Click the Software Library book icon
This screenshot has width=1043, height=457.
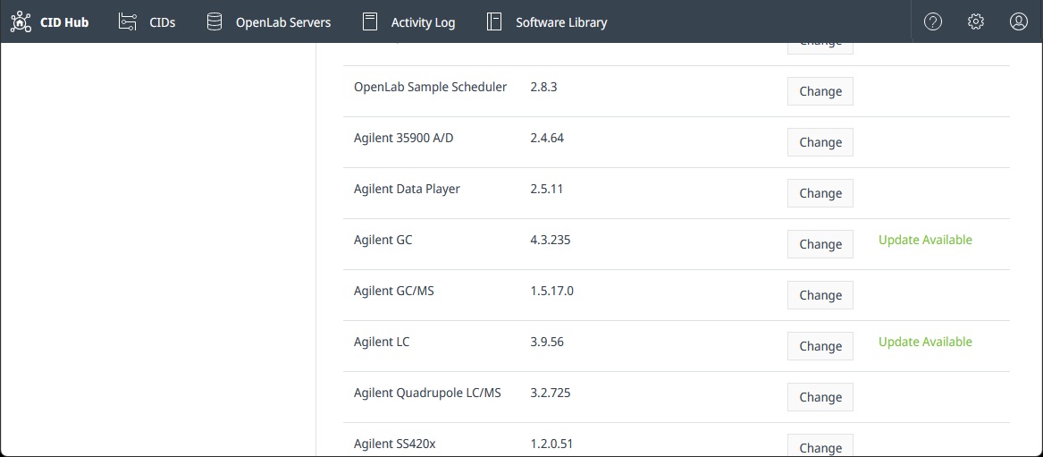[x=493, y=22]
